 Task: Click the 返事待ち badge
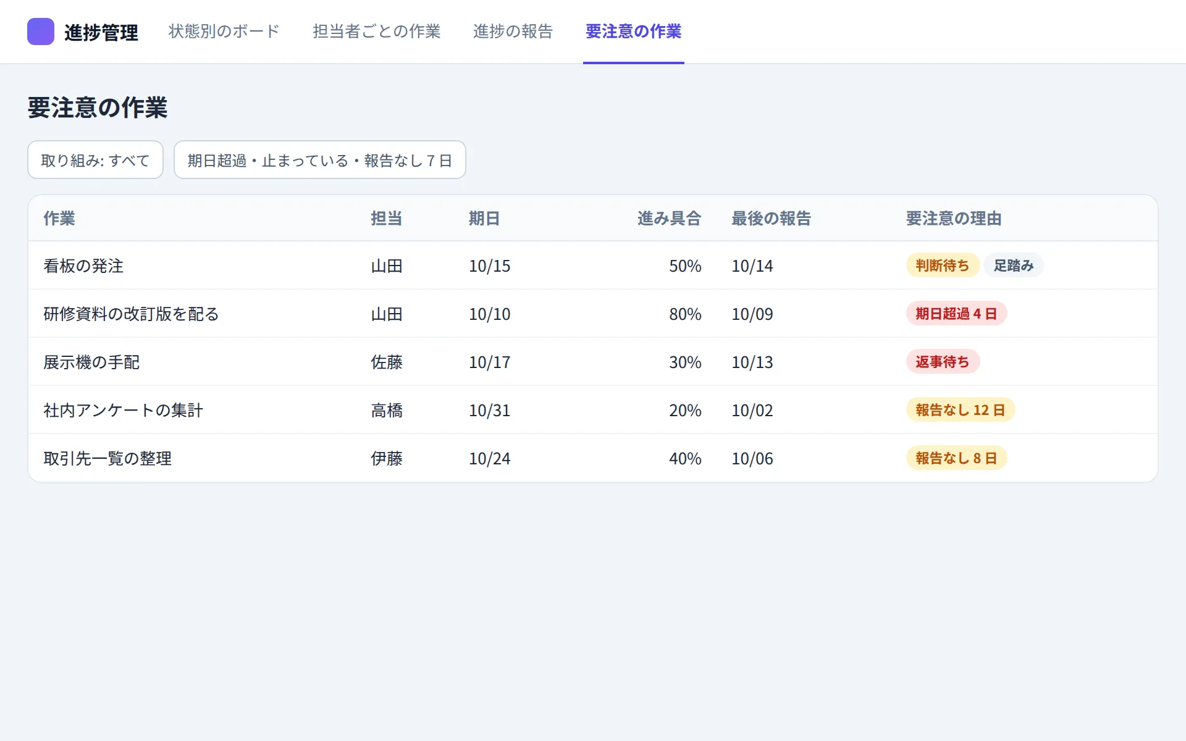click(x=943, y=362)
